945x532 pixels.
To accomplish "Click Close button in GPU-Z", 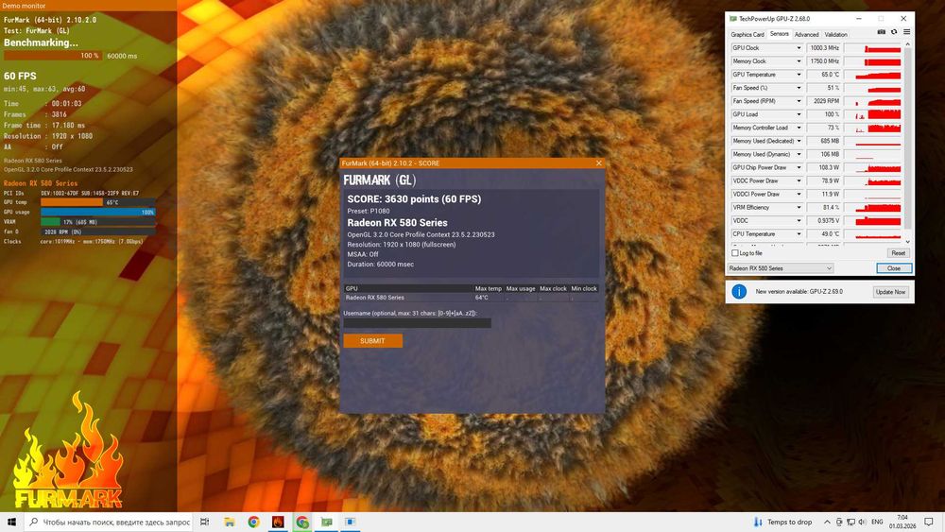I will [x=894, y=268].
